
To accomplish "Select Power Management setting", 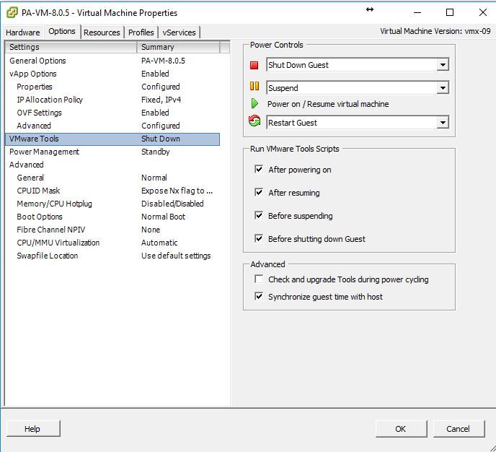I will pyautogui.click(x=112, y=152).
